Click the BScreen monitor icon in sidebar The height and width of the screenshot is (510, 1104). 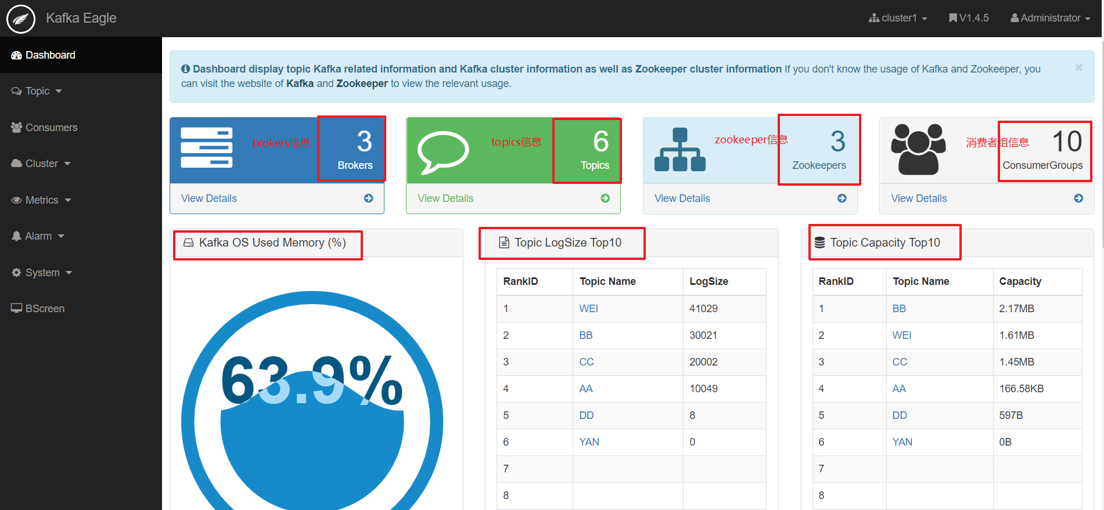click(x=16, y=309)
